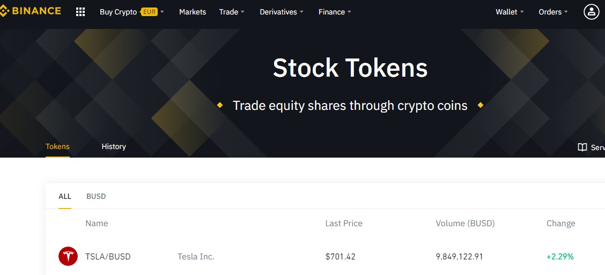The image size is (605, 275).
Task: Sort by the Change column header
Action: coord(560,224)
